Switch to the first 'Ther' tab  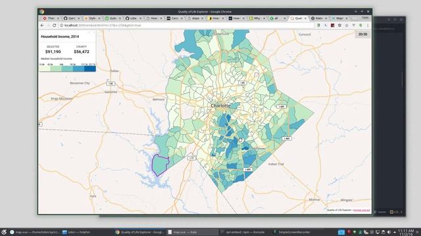(x=51, y=18)
